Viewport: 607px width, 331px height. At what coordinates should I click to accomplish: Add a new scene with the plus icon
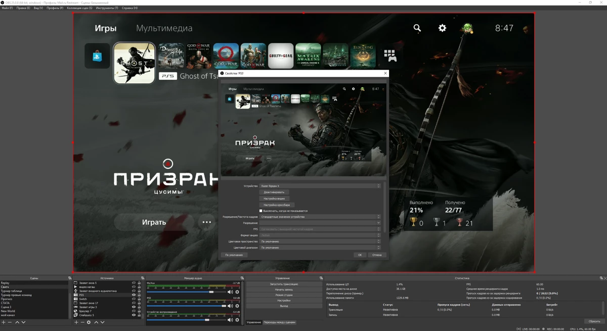[x=4, y=322]
